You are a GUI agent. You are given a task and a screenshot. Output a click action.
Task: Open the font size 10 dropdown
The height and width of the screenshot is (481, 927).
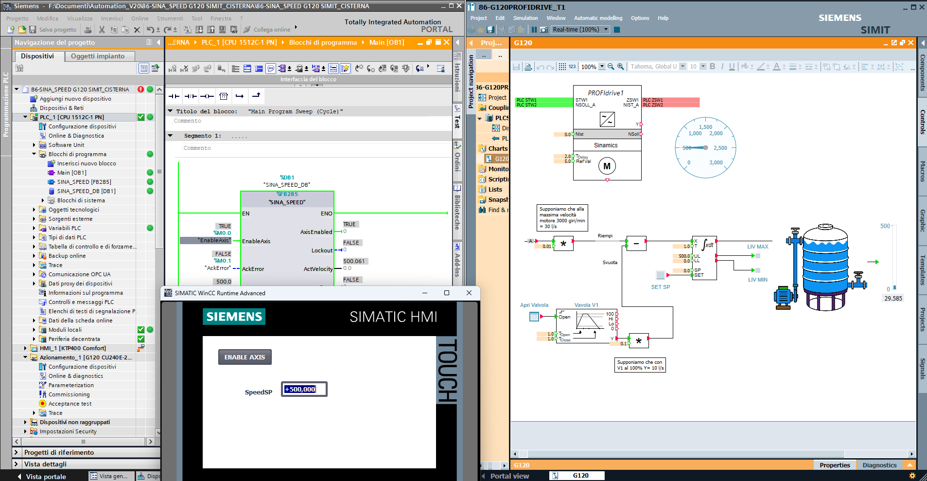[x=703, y=67]
